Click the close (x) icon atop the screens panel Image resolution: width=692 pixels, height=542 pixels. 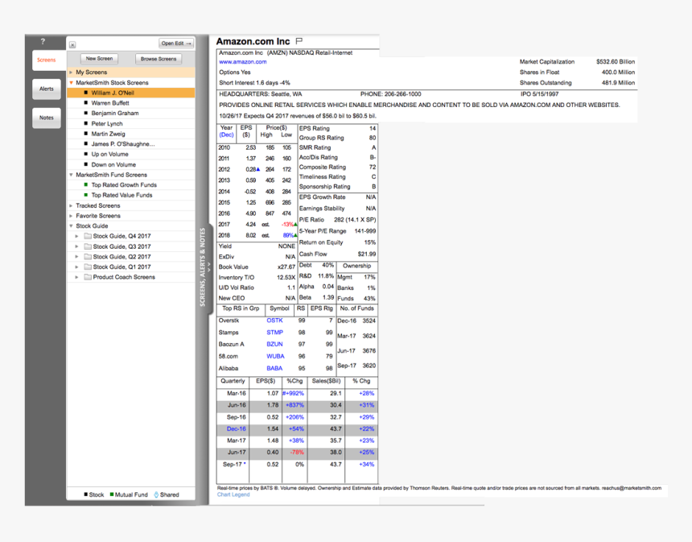point(72,43)
